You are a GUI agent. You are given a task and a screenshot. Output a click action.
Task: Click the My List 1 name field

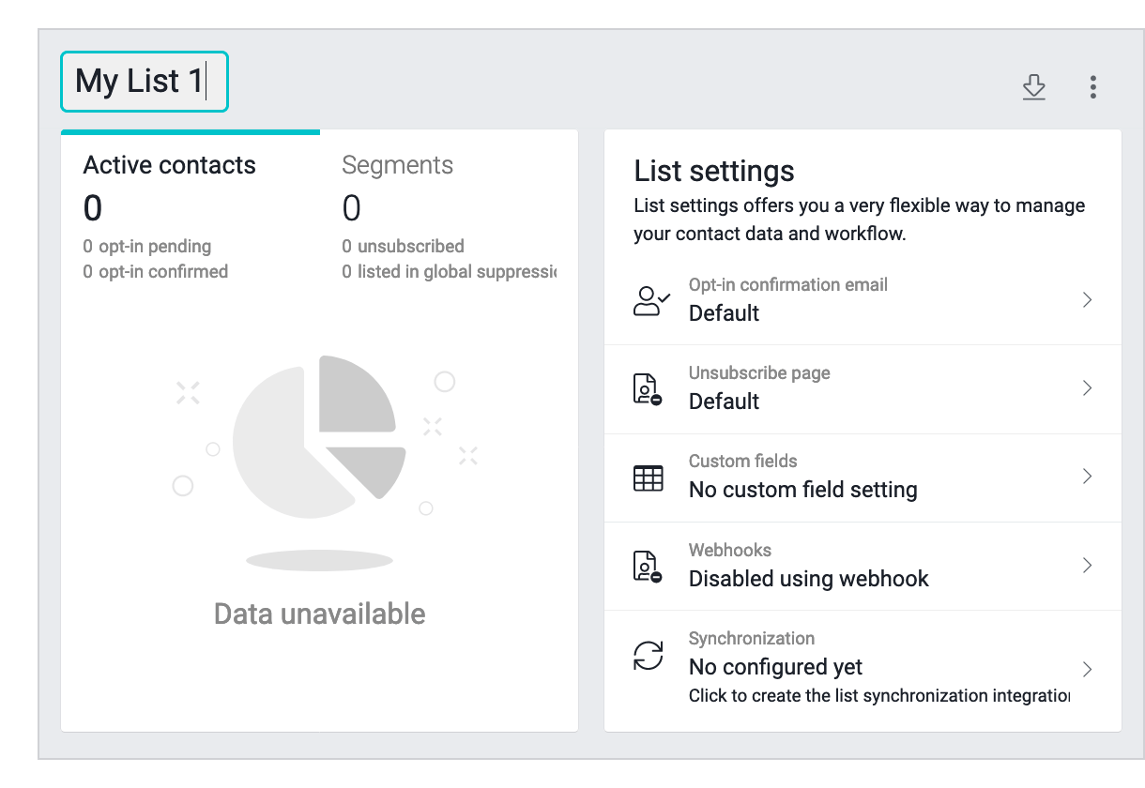point(145,82)
